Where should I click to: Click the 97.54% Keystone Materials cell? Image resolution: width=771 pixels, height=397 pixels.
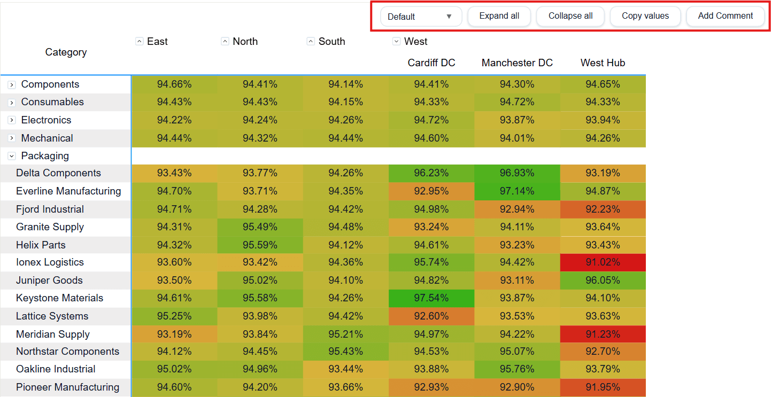(431, 298)
